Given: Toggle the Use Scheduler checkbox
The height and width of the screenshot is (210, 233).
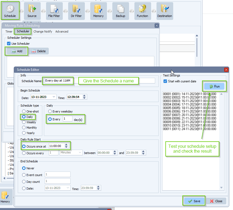Looking at the screenshot, I should [x=9, y=44].
